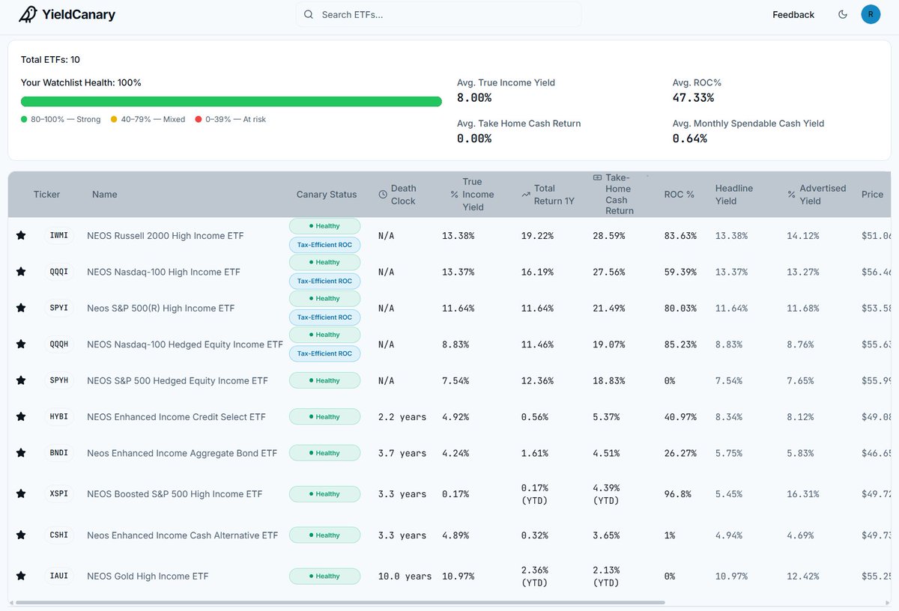Click Avg. Monthly Spendable Cash Yield 0.64%

coord(690,139)
